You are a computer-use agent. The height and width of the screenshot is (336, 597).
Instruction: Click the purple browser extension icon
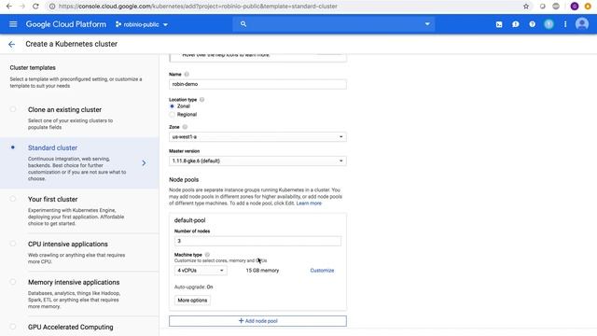(x=575, y=7)
